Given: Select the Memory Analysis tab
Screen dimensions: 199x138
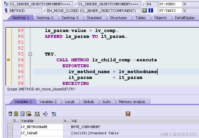Looking at the screenshot, I should pos(132,102).
